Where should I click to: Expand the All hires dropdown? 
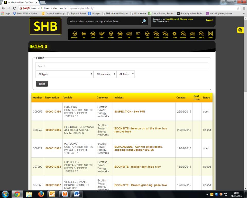tap(125, 74)
